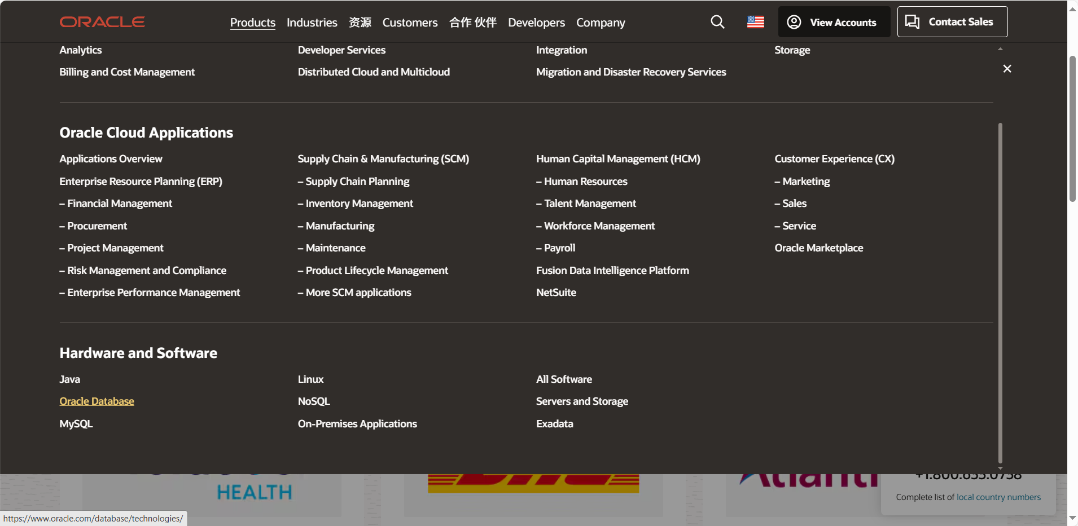Close the Products mega menu
The width and height of the screenshot is (1078, 526).
(1007, 69)
